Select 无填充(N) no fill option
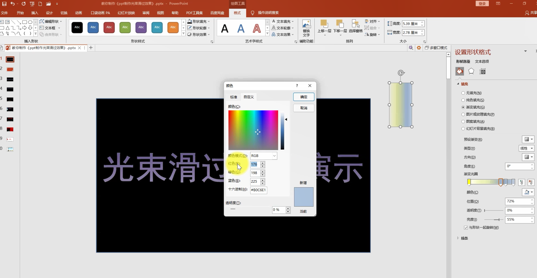 point(472,93)
